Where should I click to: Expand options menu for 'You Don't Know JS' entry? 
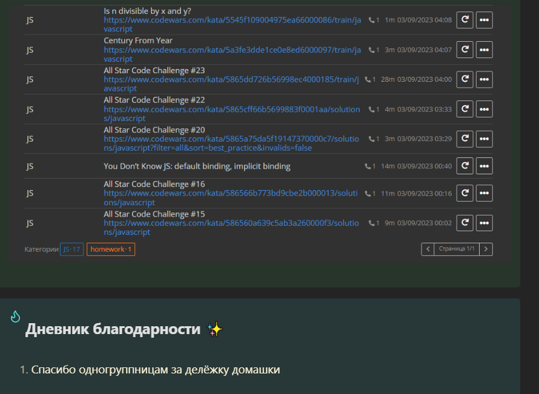pyautogui.click(x=484, y=166)
